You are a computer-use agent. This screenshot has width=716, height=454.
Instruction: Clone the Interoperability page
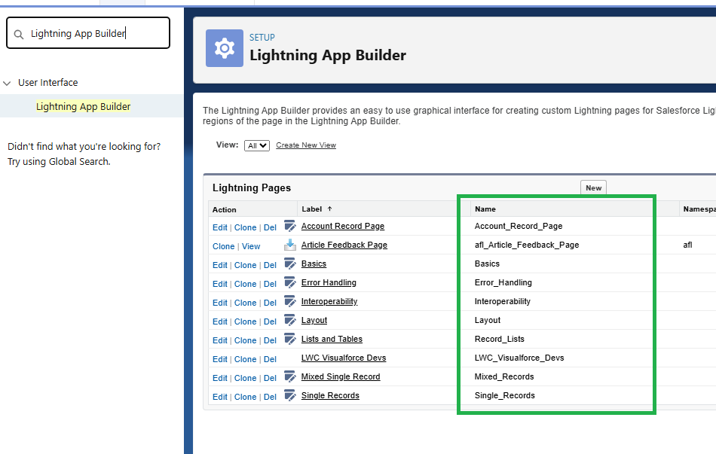[245, 303]
